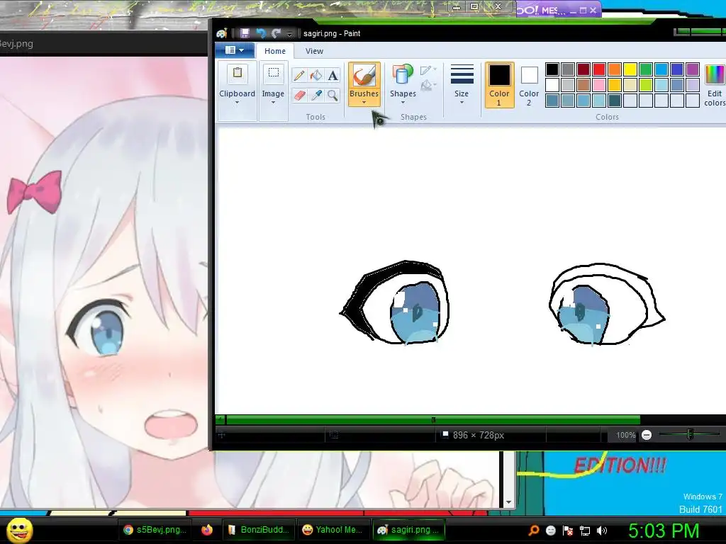Click the Action Center flag tray icon
This screenshot has height=544, width=726.
(568, 531)
